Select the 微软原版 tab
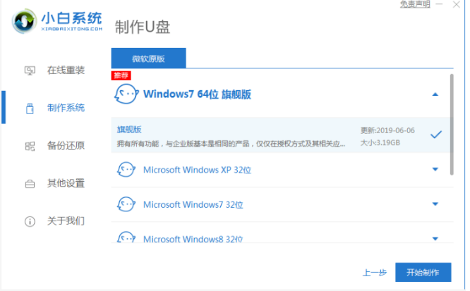 tap(148, 58)
